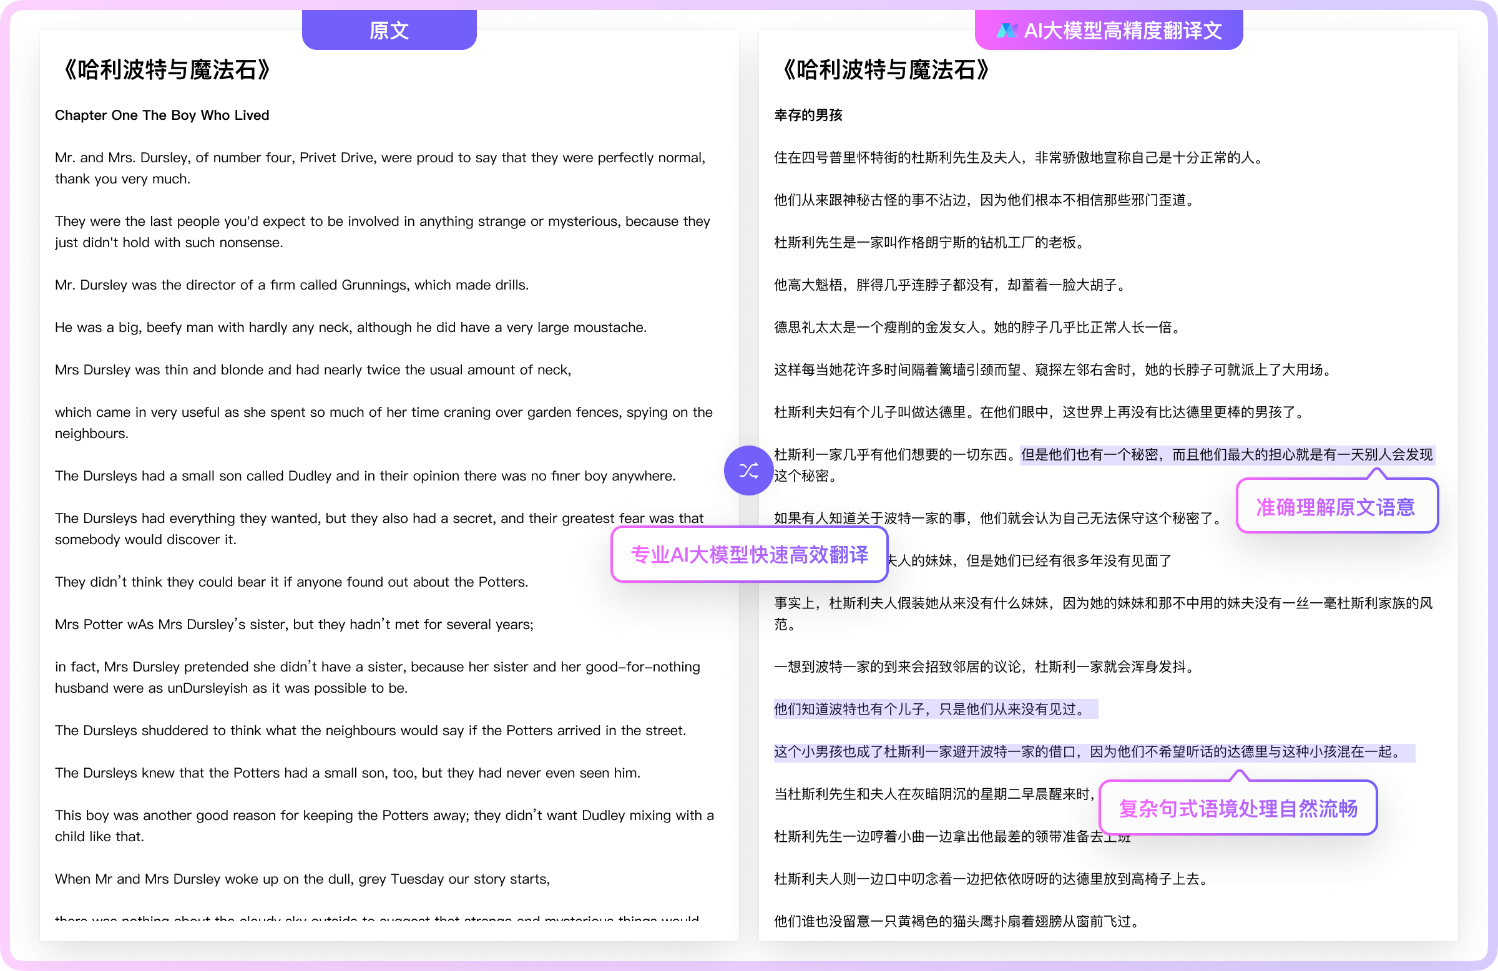This screenshot has height=971, width=1498.
Task: Click sentence 'which came in very useful as she spent'
Action: (x=383, y=423)
